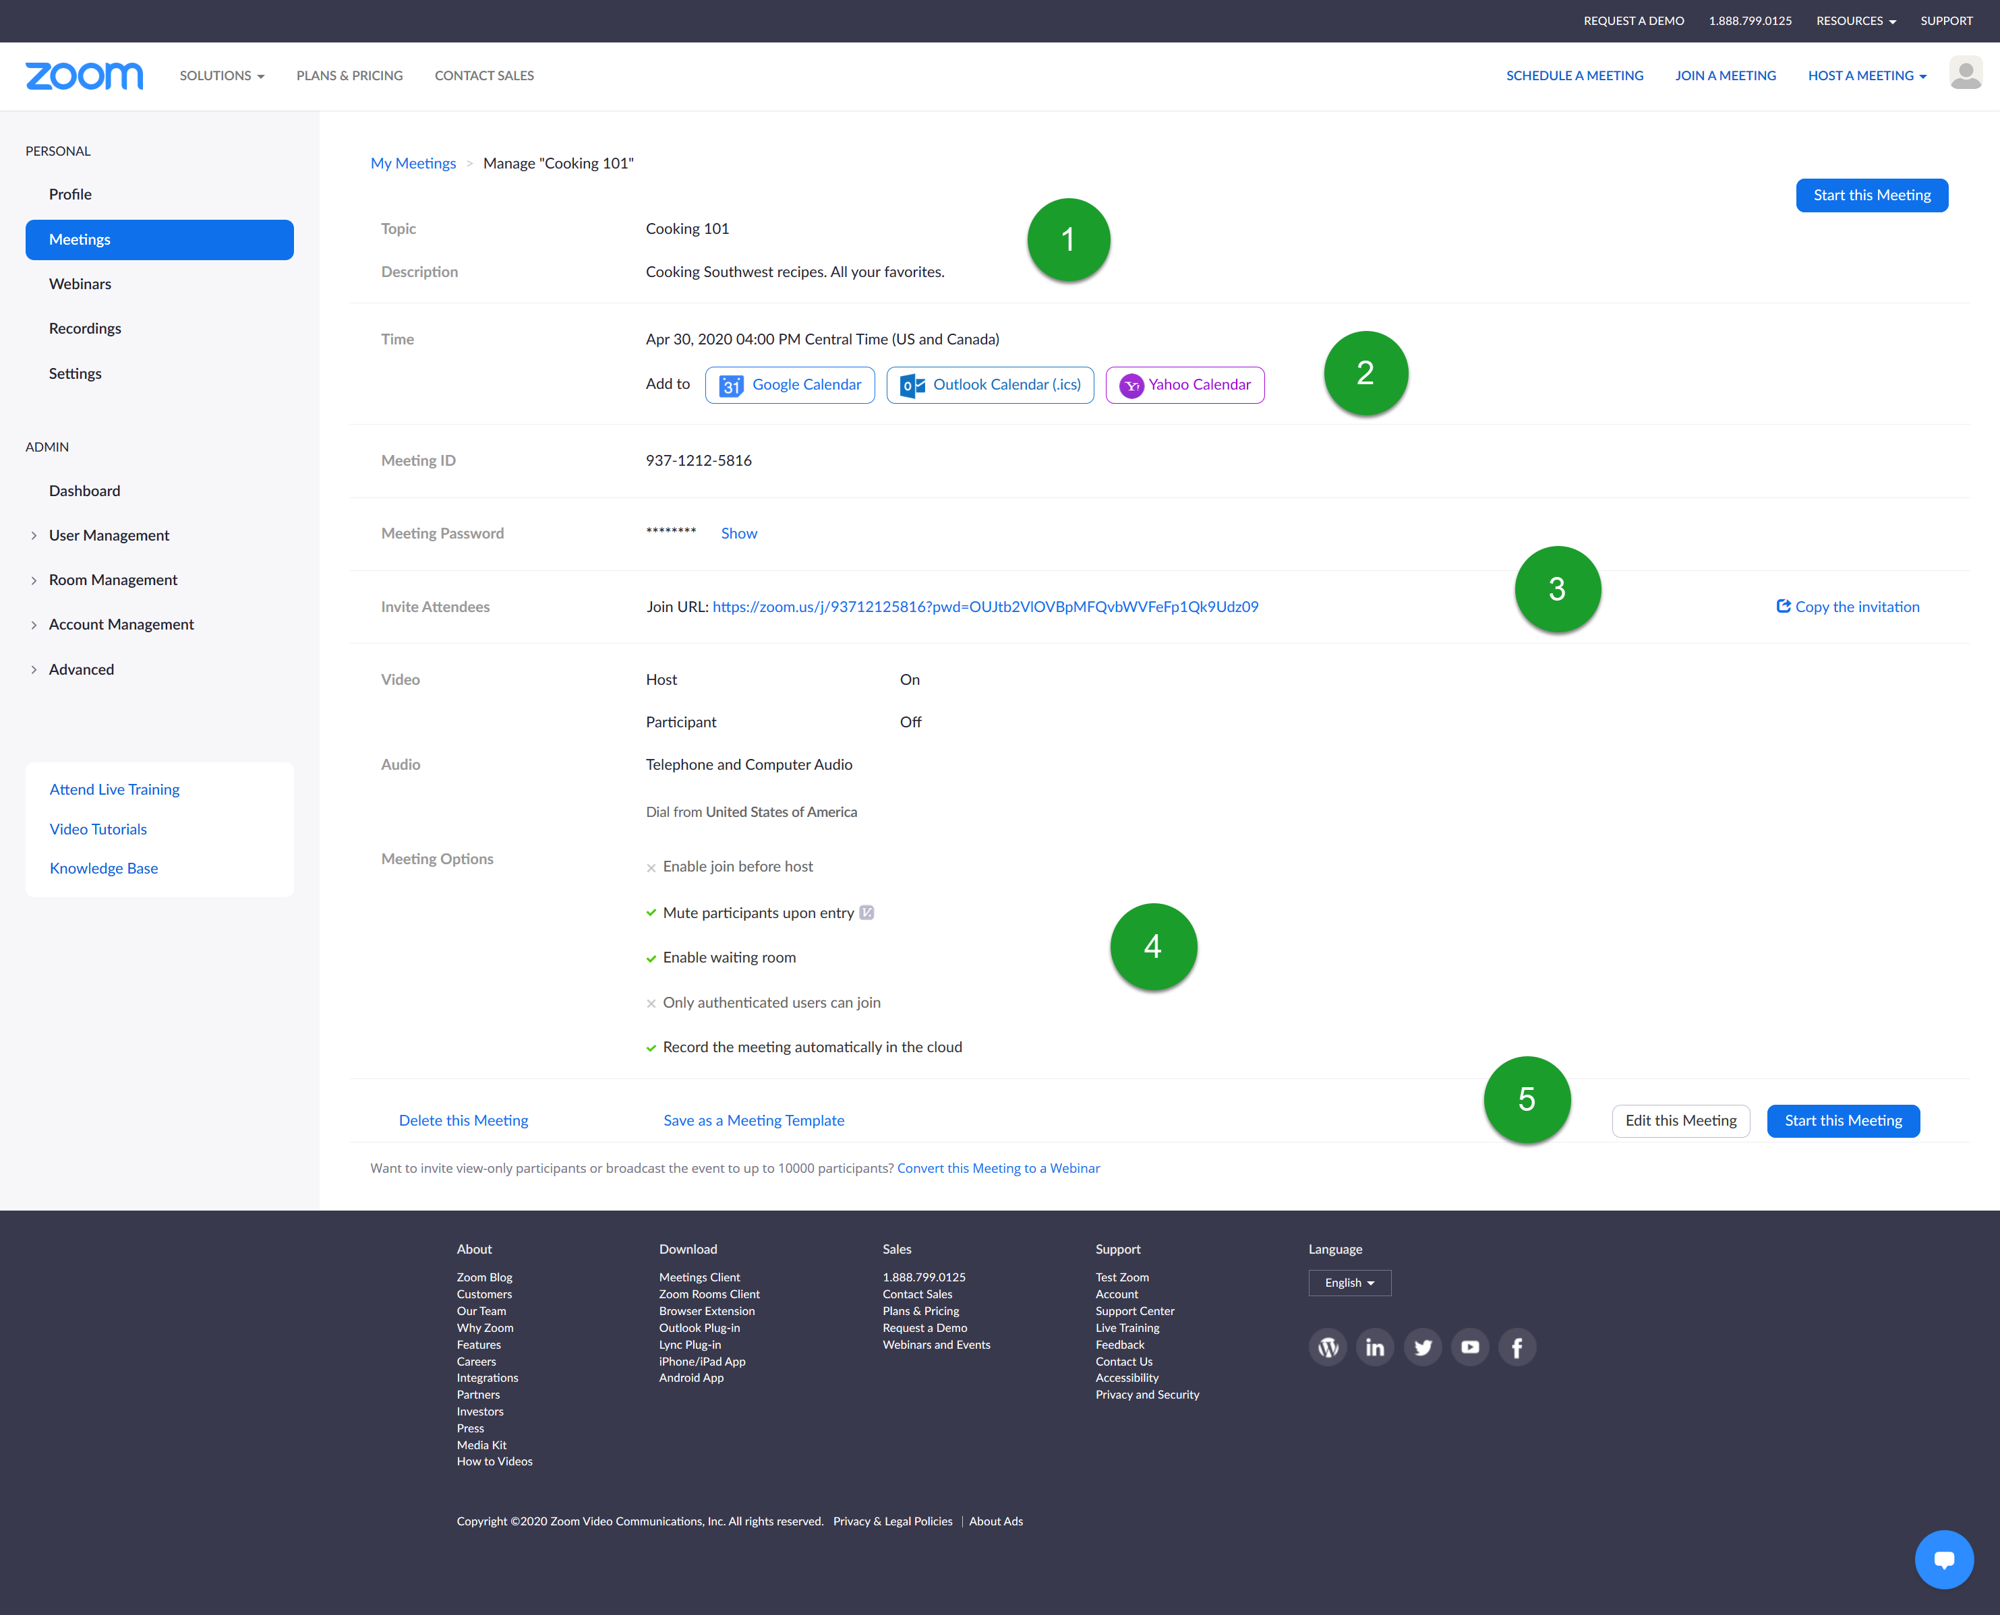
Task: Expand the User Management section
Action: [x=109, y=535]
